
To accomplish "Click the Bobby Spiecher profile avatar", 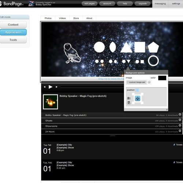I will [31, 4].
